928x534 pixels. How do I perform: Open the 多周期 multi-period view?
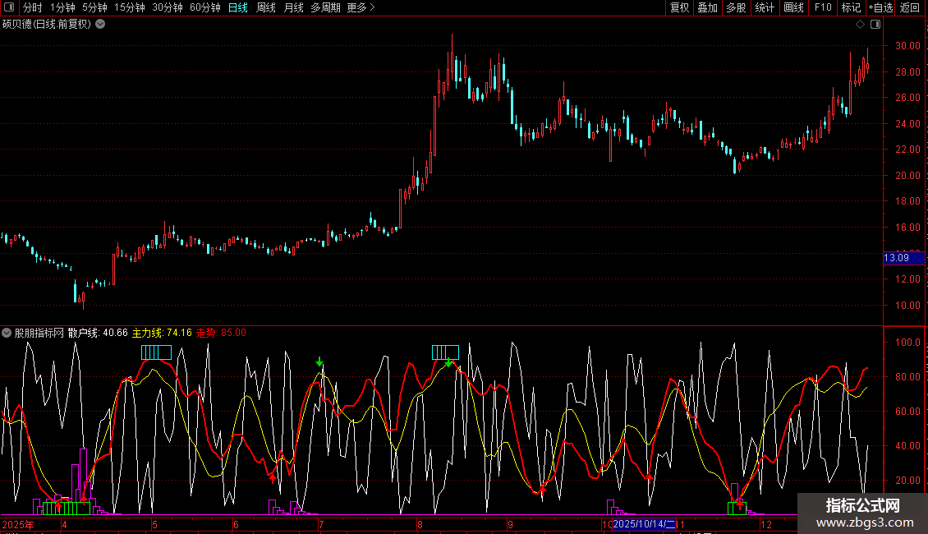pyautogui.click(x=325, y=7)
